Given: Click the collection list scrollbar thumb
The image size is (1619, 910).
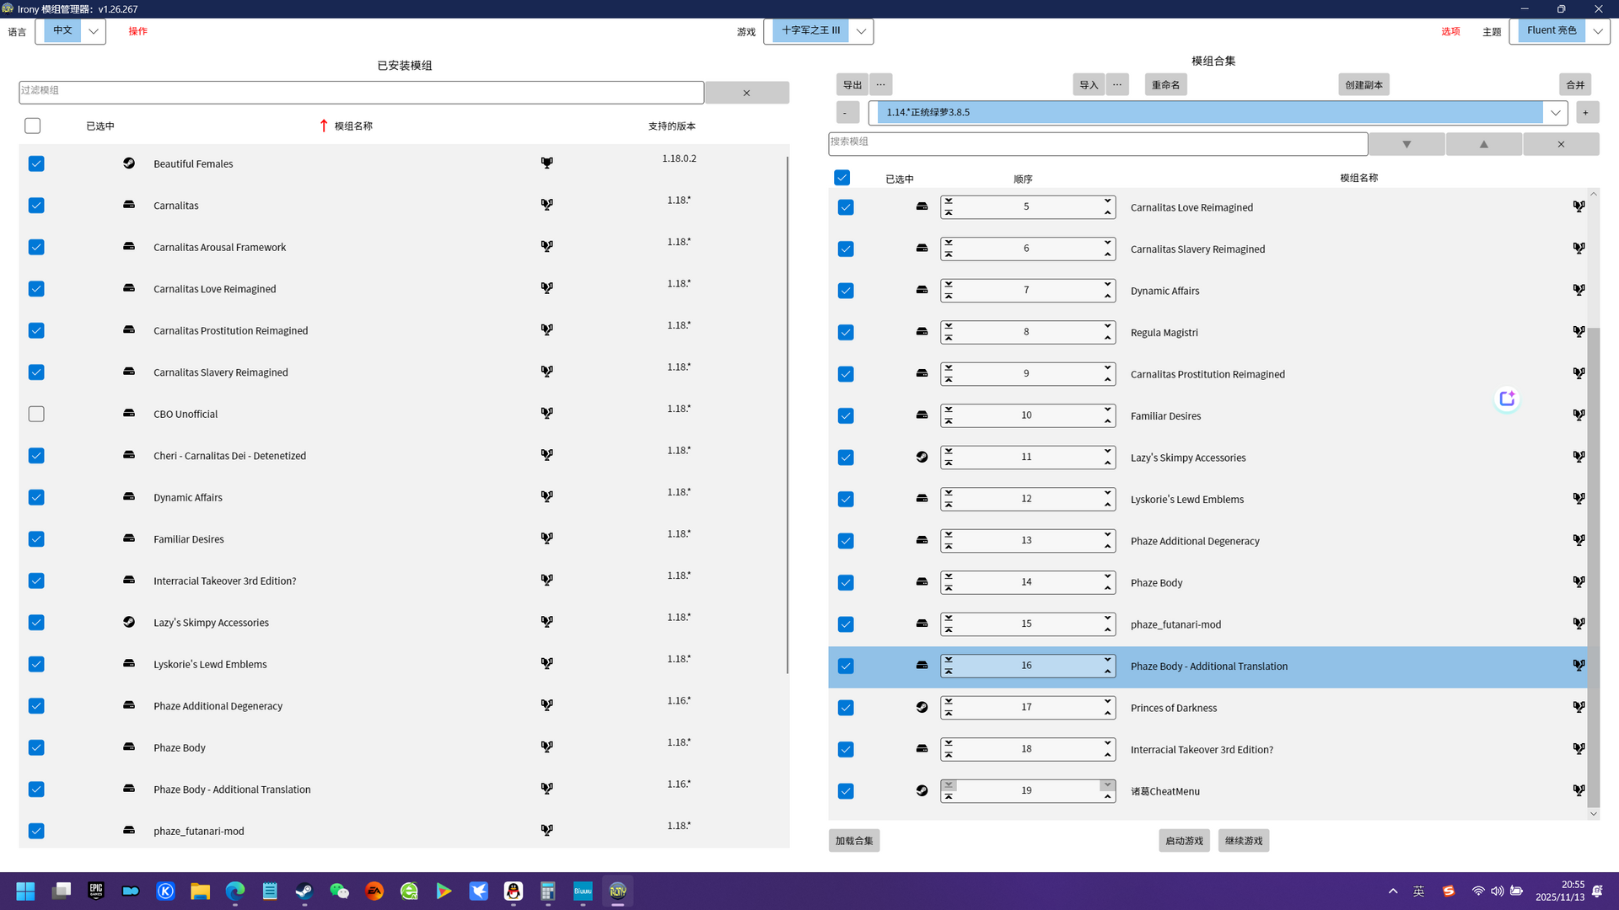Looking at the screenshot, I should coord(1593,567).
